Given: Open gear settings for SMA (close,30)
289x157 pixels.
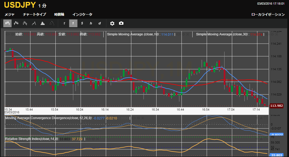Looking at the screenshot, I should coord(272,34).
